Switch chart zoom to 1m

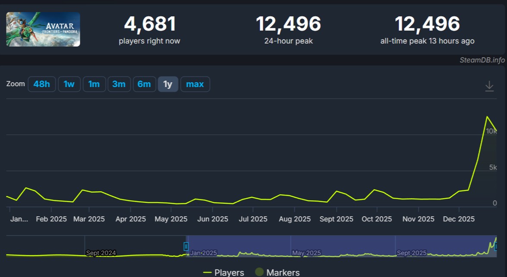(x=94, y=84)
